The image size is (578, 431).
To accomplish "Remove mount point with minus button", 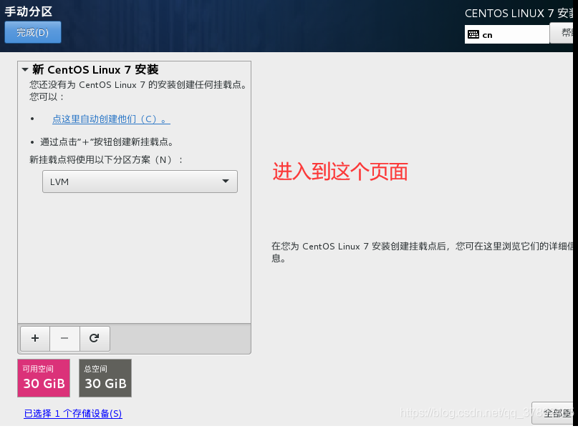I will (64, 338).
